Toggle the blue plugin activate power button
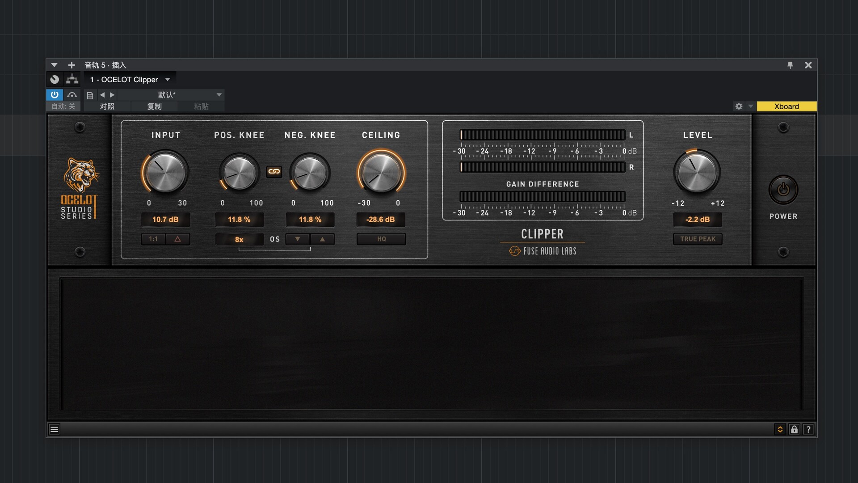858x483 pixels. click(x=55, y=95)
